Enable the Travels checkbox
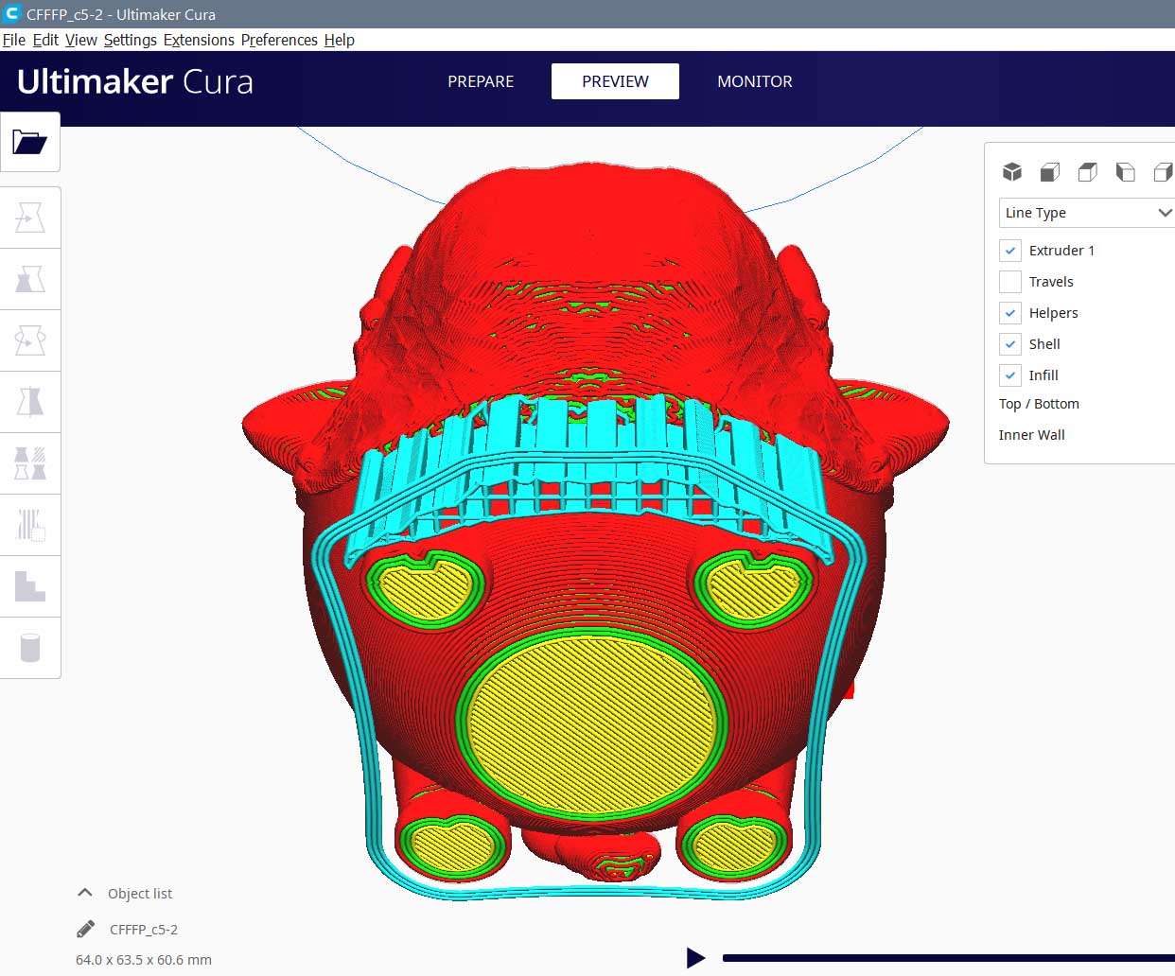1175x976 pixels. 1010,282
